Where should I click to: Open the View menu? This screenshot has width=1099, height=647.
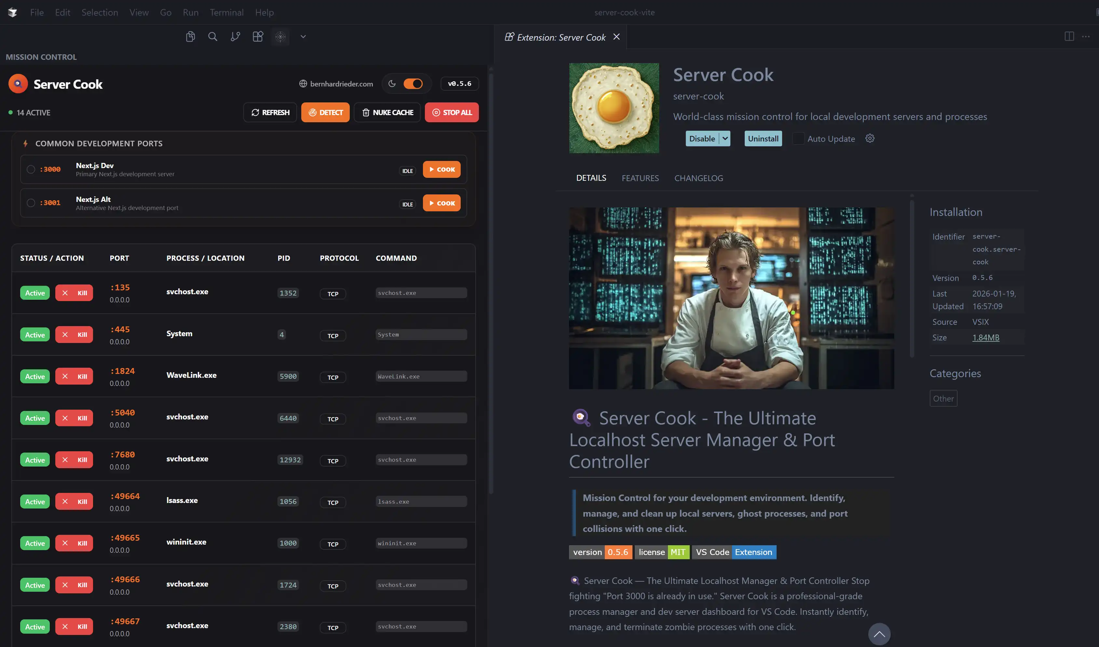coord(139,12)
